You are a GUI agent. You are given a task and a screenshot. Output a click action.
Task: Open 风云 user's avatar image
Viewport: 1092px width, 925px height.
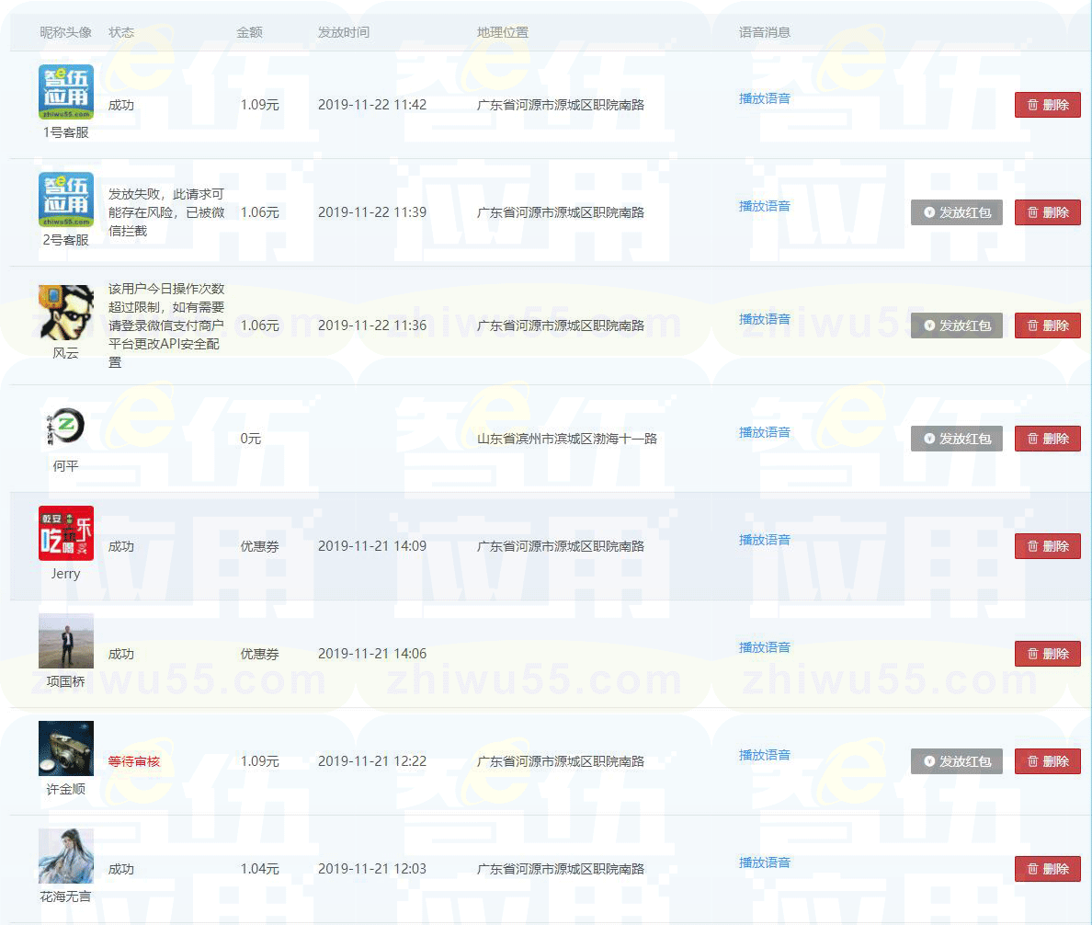pyautogui.click(x=66, y=313)
